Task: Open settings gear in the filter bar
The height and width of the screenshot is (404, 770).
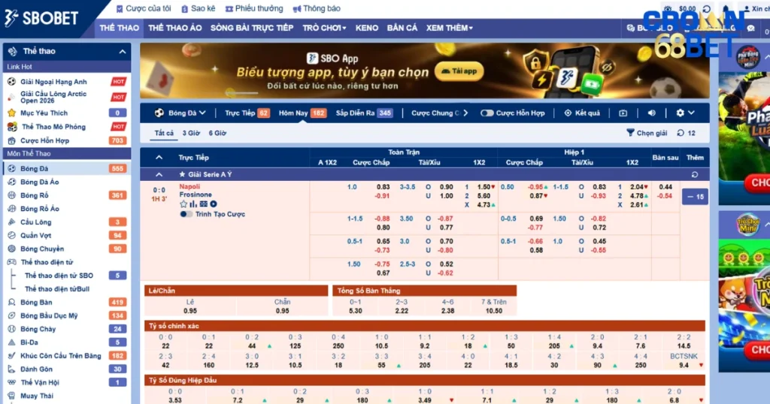Action: click(680, 113)
